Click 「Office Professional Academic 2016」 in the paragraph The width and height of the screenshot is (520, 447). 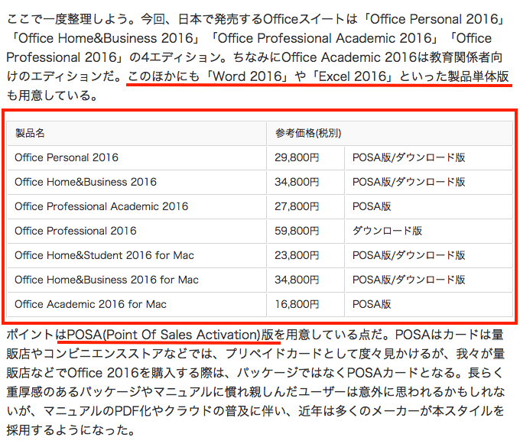[325, 38]
